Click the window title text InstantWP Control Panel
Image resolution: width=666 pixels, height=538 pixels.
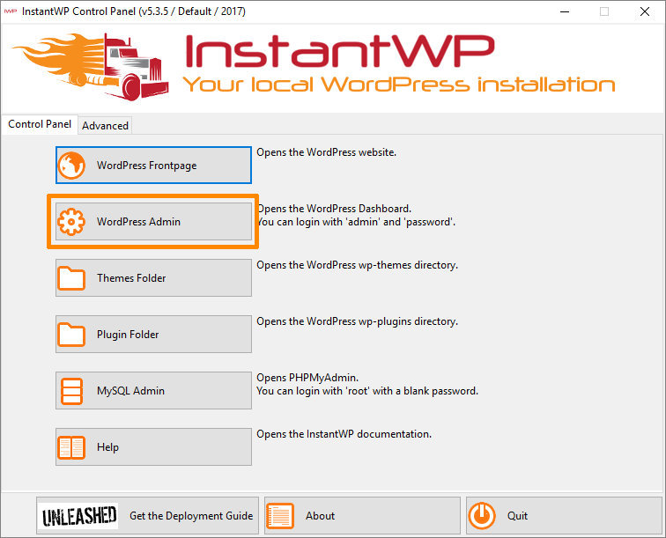(134, 11)
